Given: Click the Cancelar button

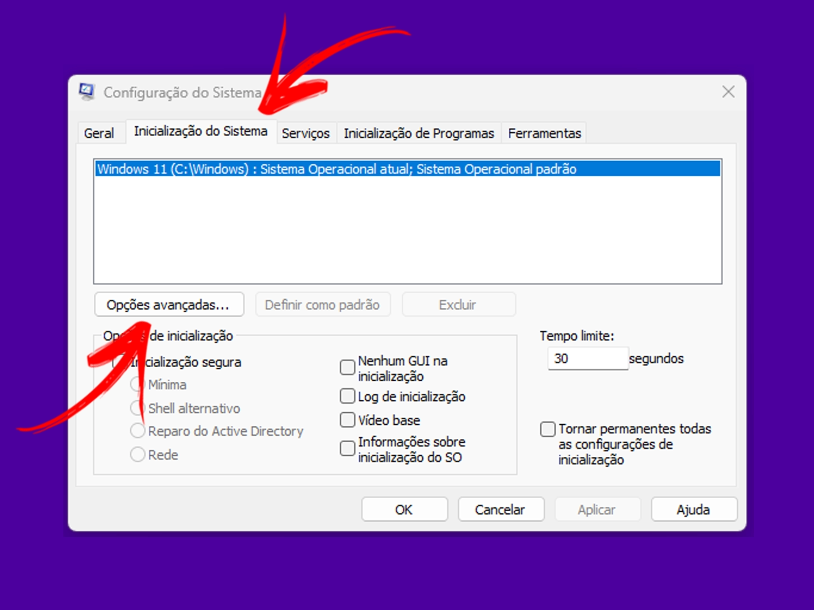Looking at the screenshot, I should point(500,509).
